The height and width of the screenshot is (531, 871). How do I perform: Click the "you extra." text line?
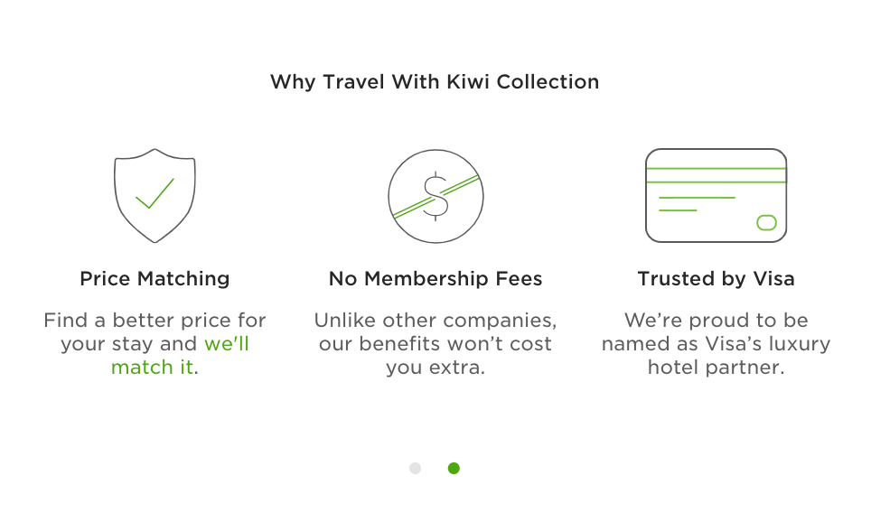(x=435, y=368)
